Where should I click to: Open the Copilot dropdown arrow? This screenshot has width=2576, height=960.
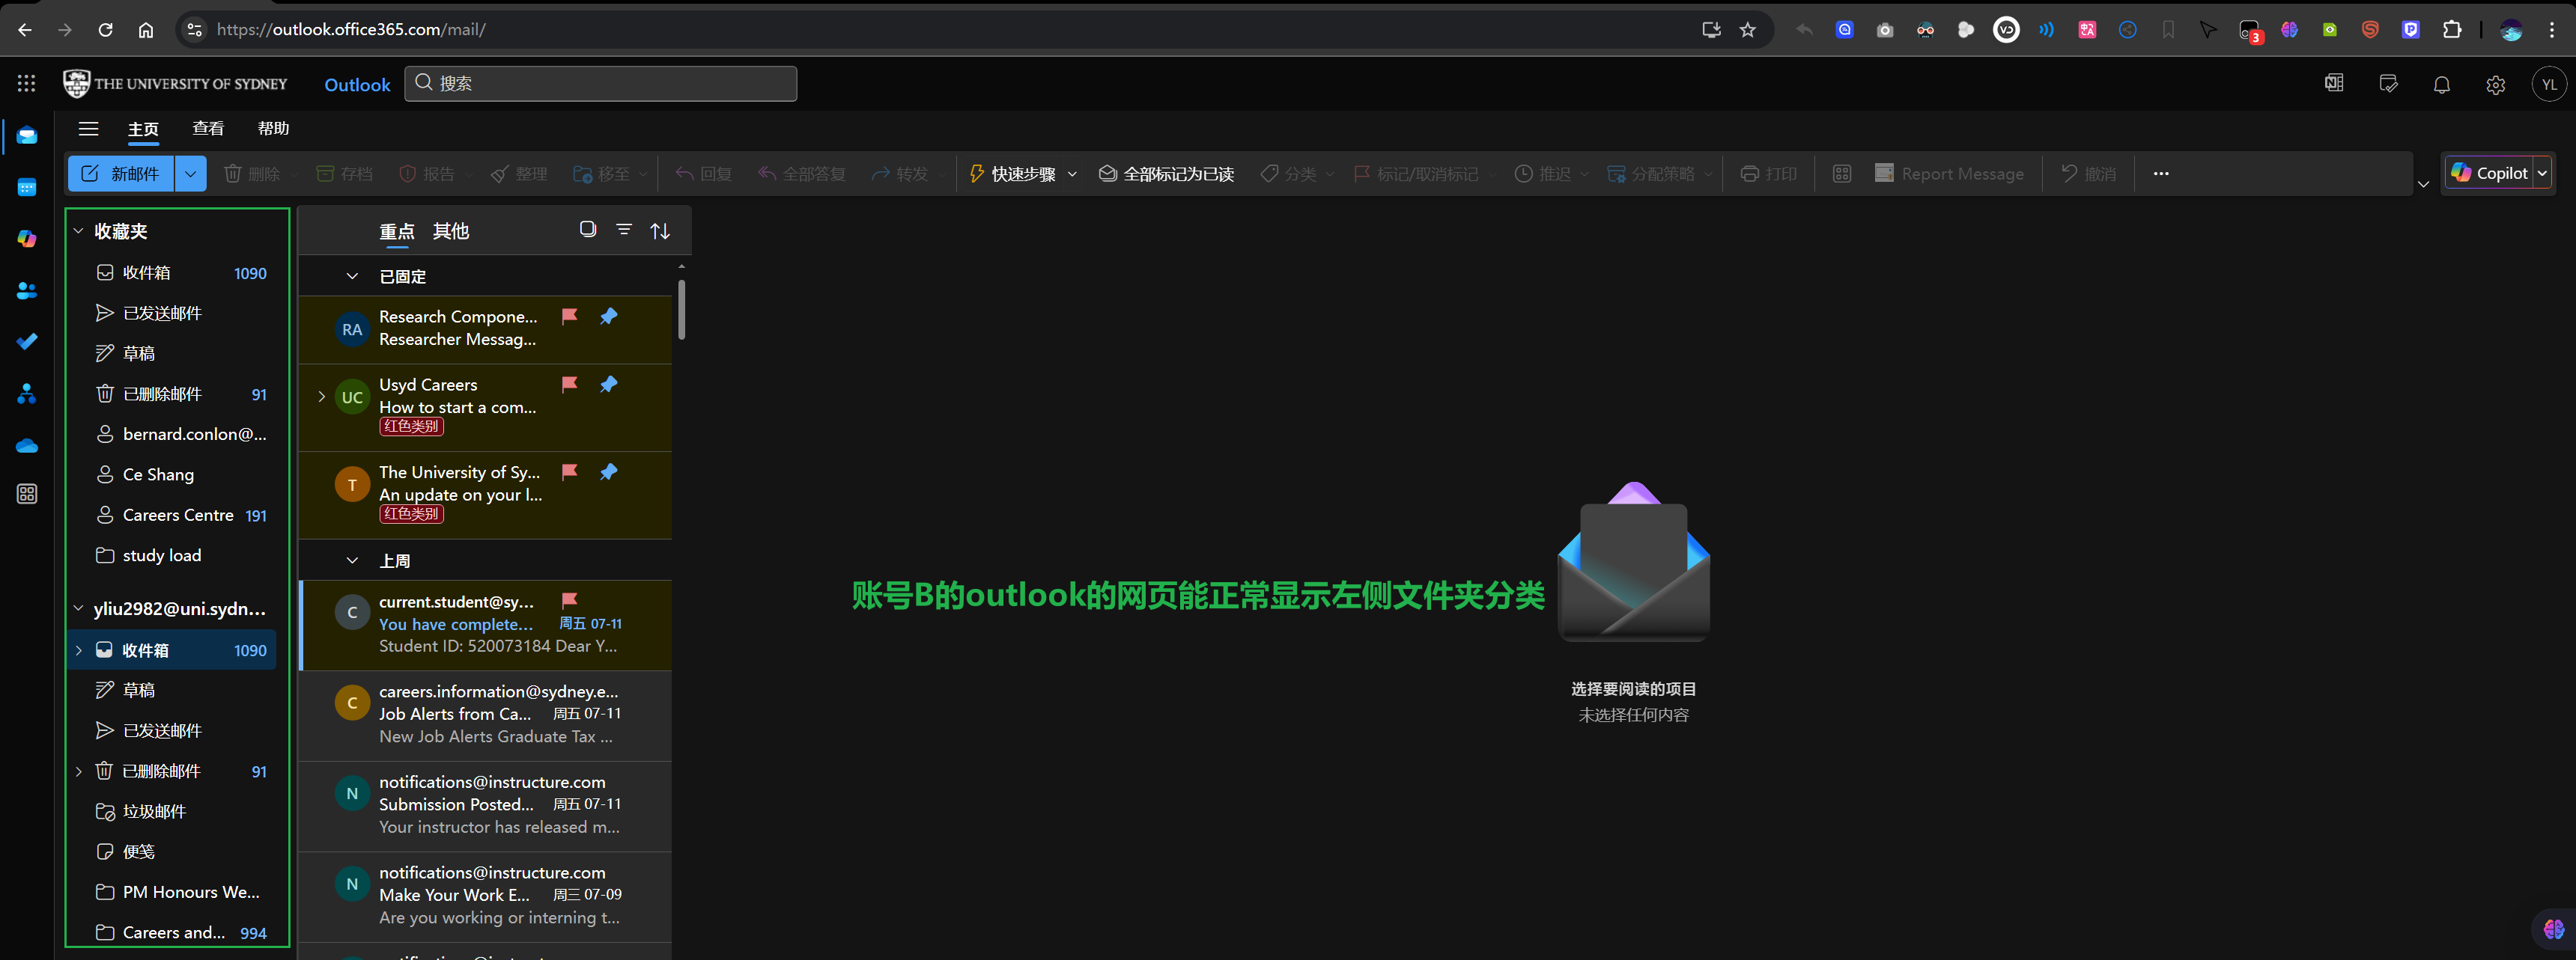click(2541, 174)
